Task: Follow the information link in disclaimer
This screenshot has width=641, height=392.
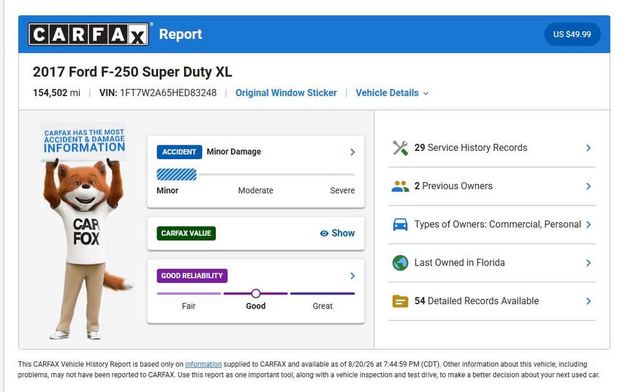Action: [x=203, y=364]
